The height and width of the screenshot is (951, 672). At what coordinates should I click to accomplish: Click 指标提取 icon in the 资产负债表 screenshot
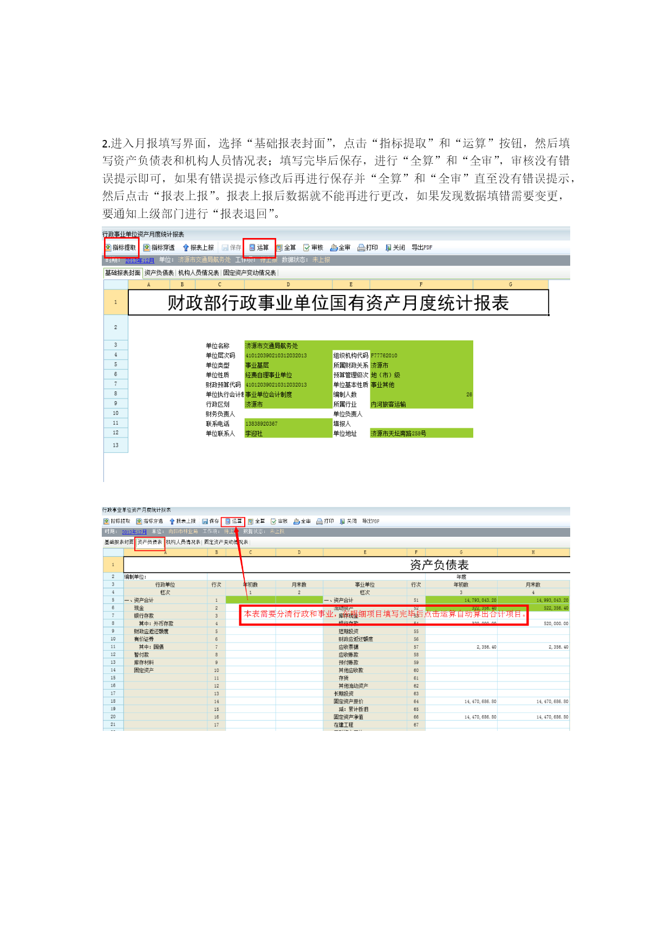[107, 522]
